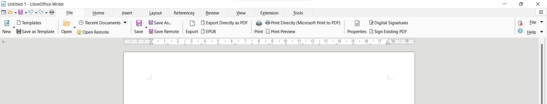Expand the Redo history dropdown arrow
The height and width of the screenshot is (104, 547).
coord(46,13)
